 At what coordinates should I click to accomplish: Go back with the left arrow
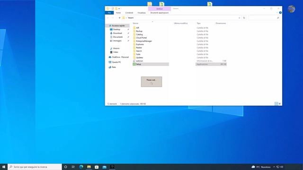pos(108,18)
